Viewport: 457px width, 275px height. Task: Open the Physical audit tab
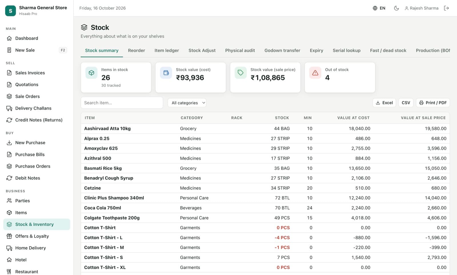pos(240,50)
